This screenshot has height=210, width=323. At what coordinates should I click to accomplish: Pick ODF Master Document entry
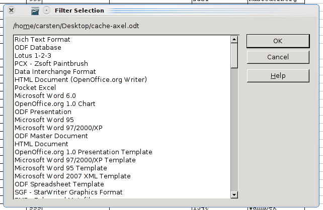[51, 136]
